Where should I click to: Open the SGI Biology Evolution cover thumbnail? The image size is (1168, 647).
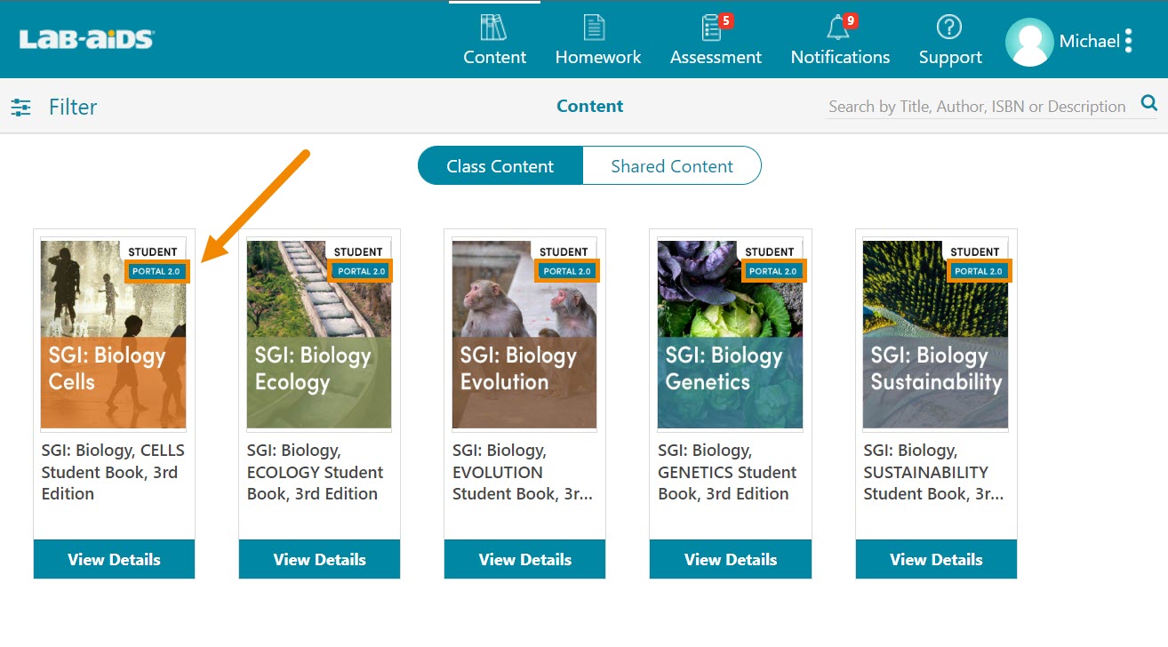click(x=524, y=335)
